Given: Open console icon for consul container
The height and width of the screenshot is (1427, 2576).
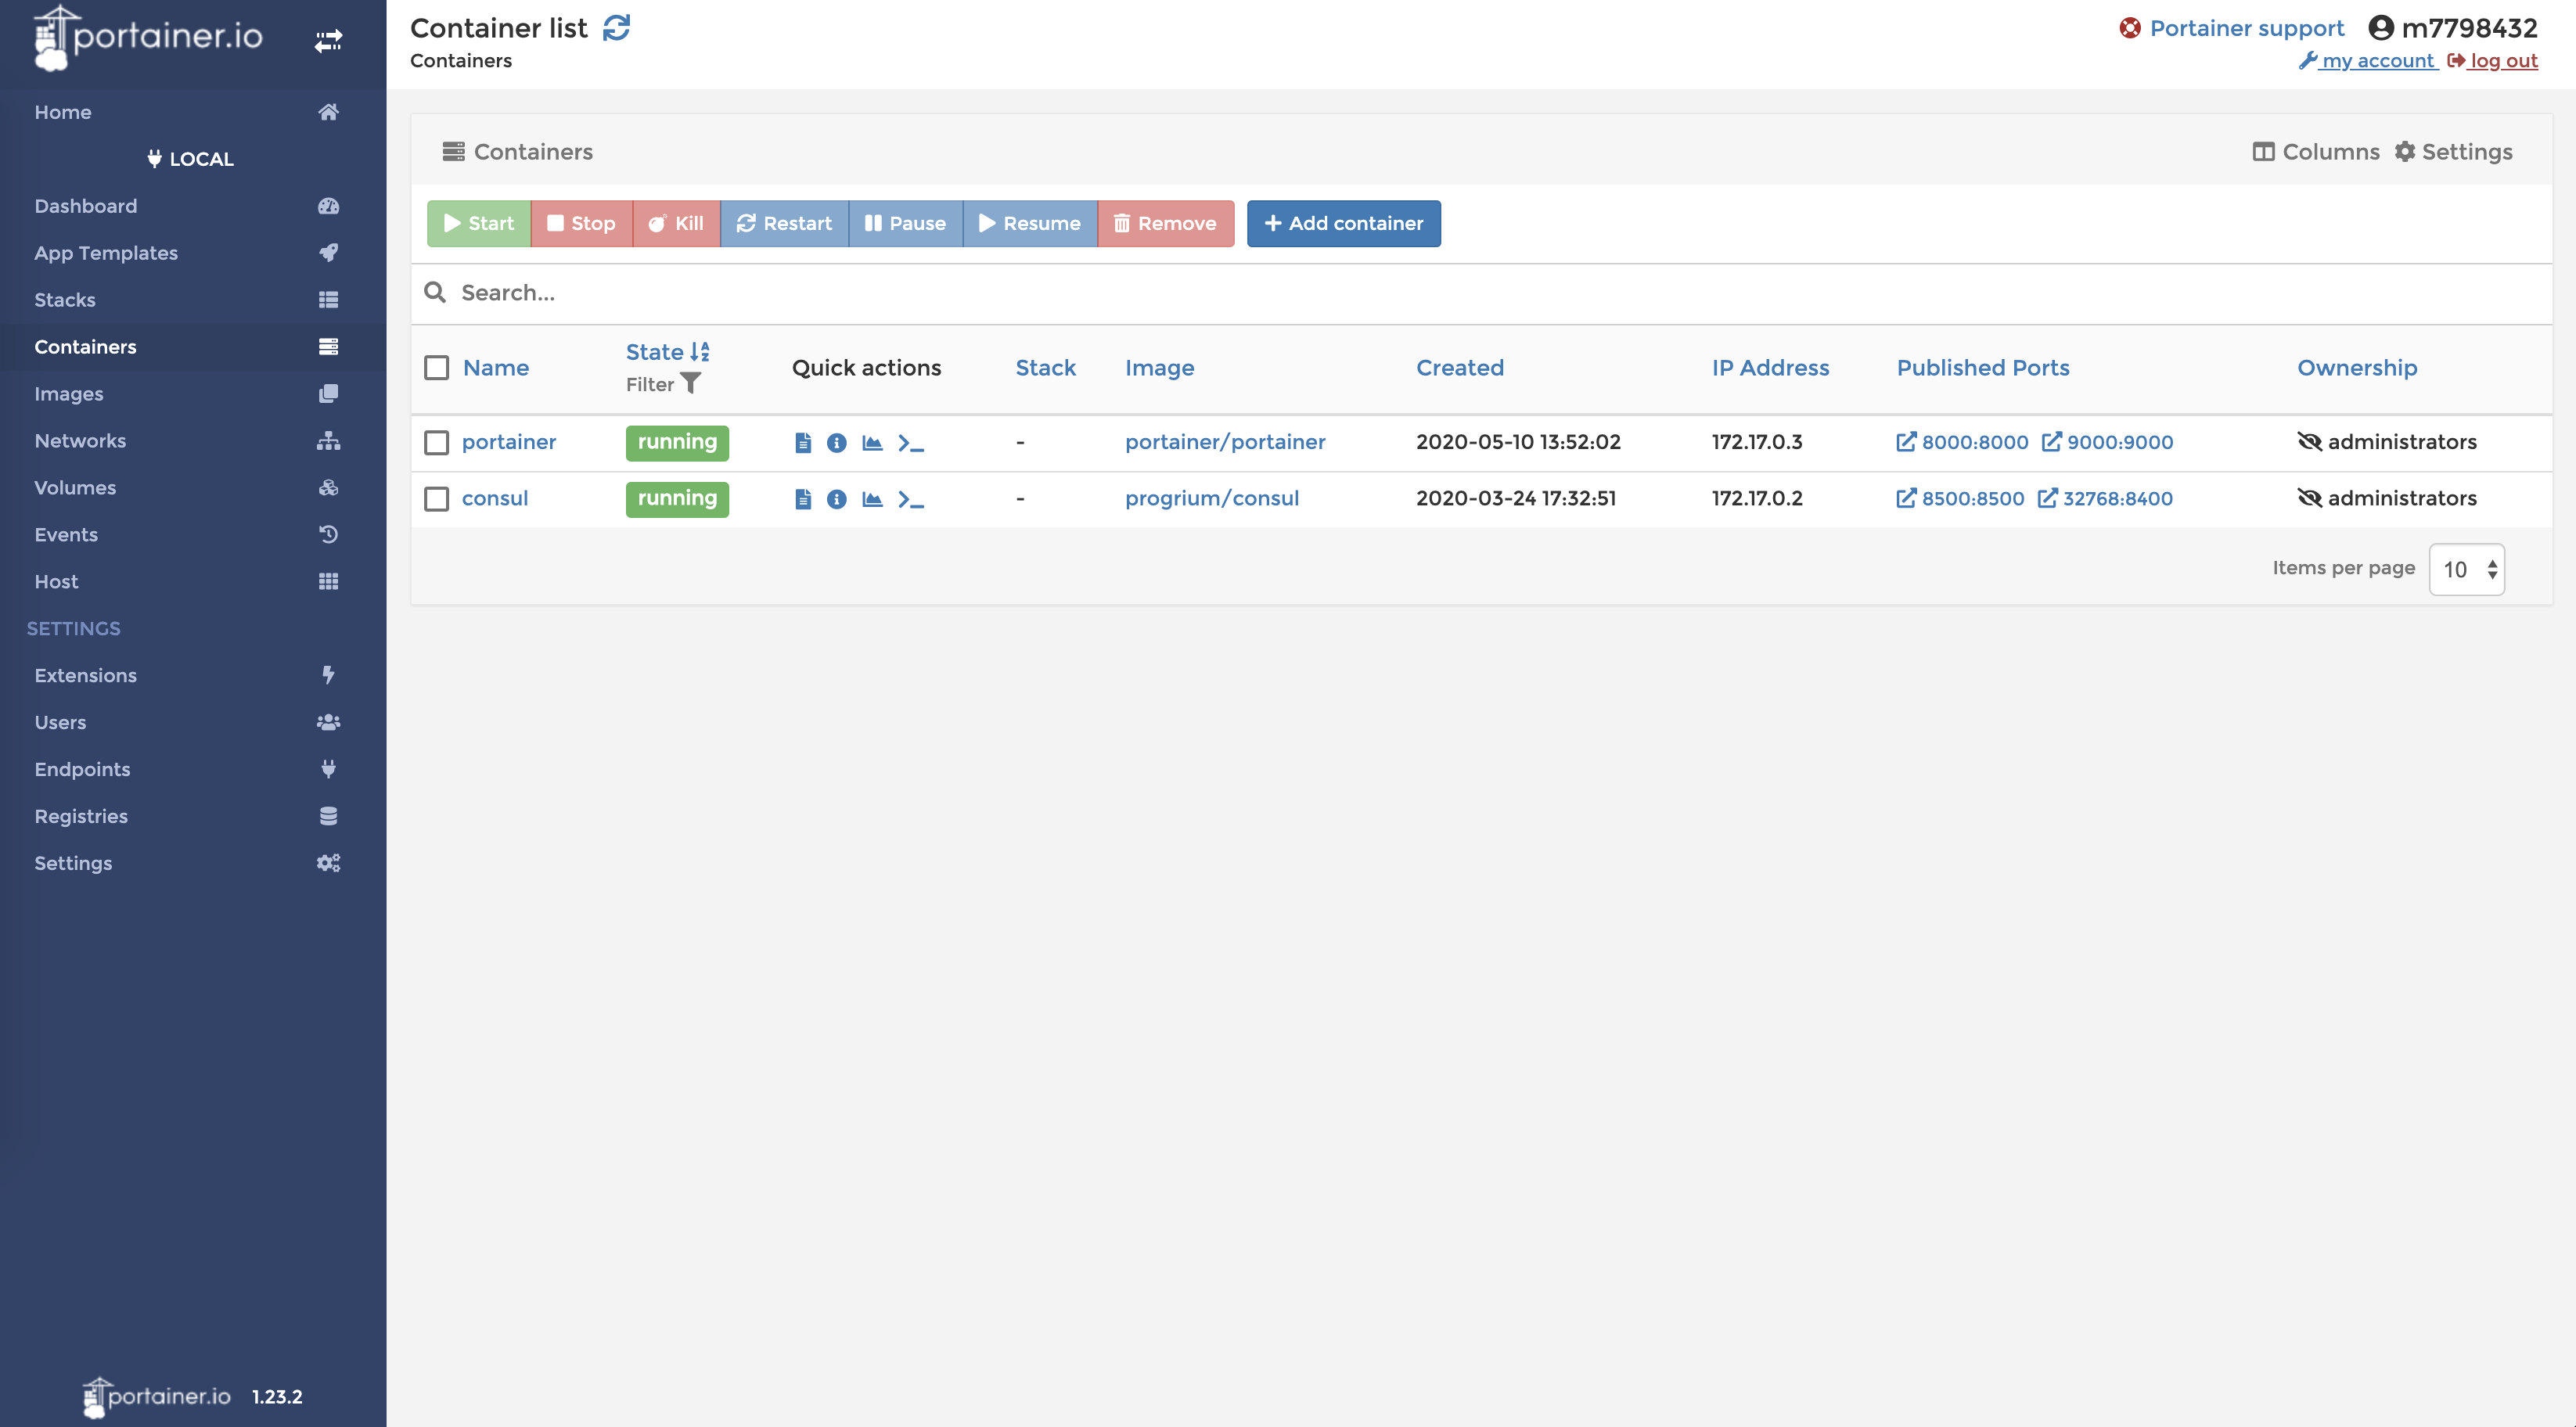Looking at the screenshot, I should point(910,499).
